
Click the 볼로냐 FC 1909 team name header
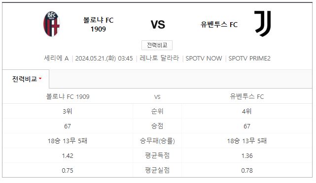click(98, 24)
